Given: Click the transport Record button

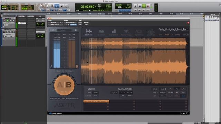Looking at the screenshot, I should click(x=148, y=6).
